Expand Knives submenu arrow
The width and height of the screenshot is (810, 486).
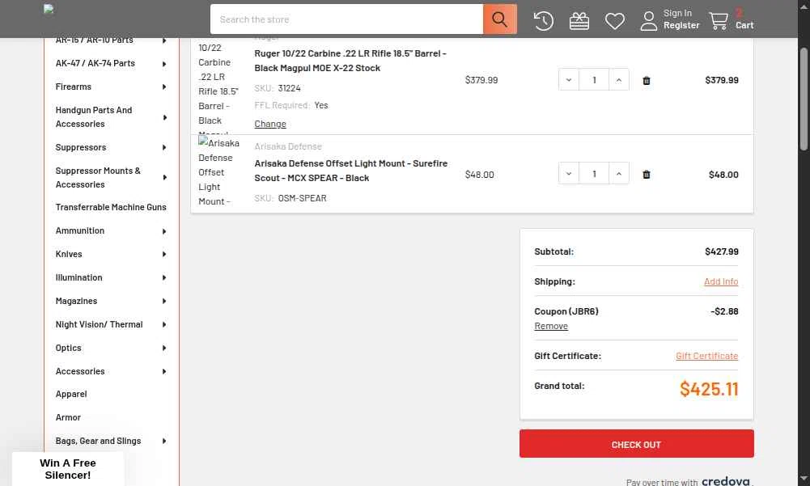tap(164, 254)
